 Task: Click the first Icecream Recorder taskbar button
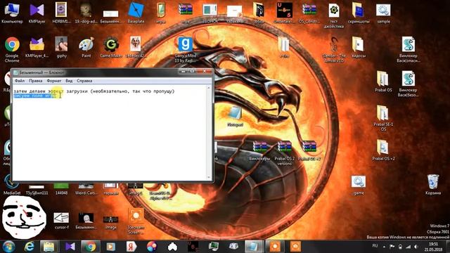tap(275, 247)
